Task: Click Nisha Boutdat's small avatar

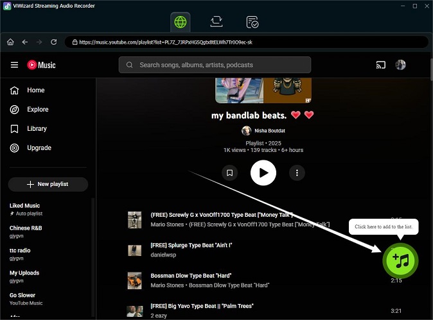Action: (246, 131)
